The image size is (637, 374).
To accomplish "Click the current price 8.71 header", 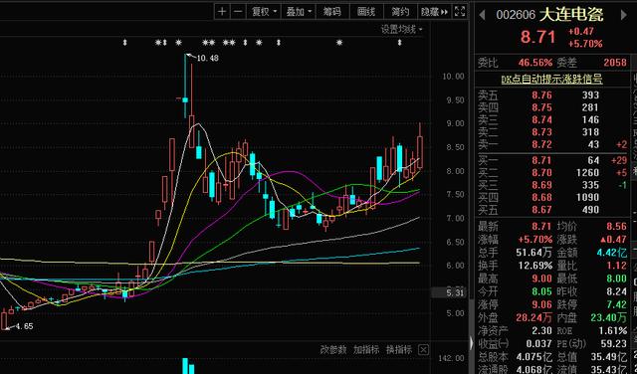I will click(x=537, y=37).
